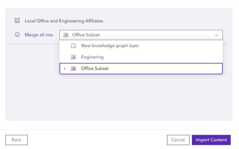
Task: Select the New knowledge graph layer option
Action: tap(110, 46)
